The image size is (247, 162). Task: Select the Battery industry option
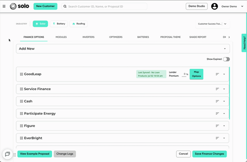[x=59, y=24]
